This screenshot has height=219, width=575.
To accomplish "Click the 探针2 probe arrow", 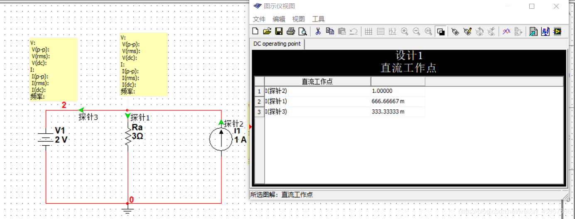I will pyautogui.click(x=221, y=123).
